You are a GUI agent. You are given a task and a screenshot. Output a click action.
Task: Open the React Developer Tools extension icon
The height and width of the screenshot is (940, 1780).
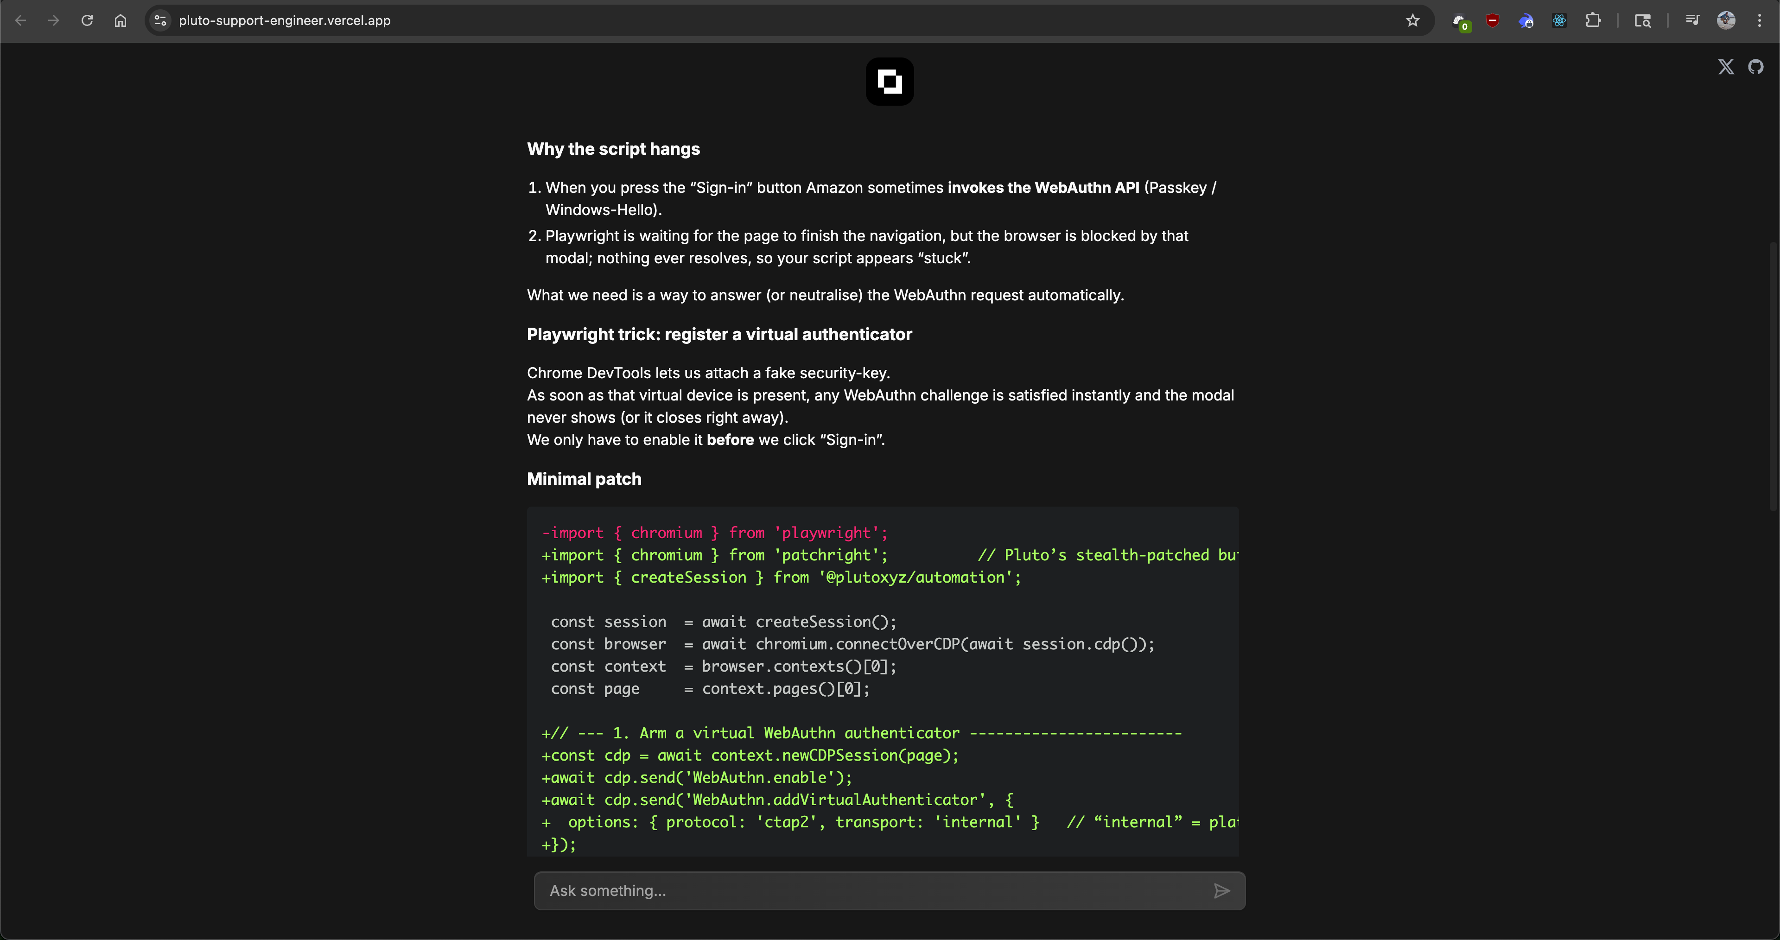pos(1559,21)
